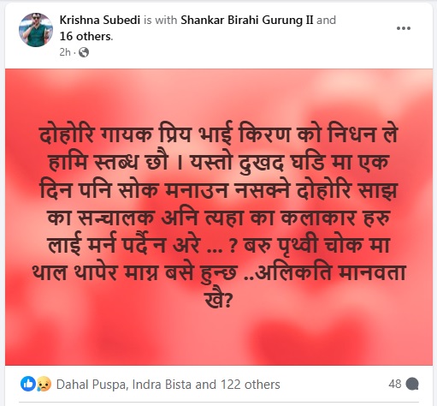Click the globe Public audience icon
Image resolution: width=437 pixels, height=406 pixels.
pyautogui.click(x=84, y=52)
